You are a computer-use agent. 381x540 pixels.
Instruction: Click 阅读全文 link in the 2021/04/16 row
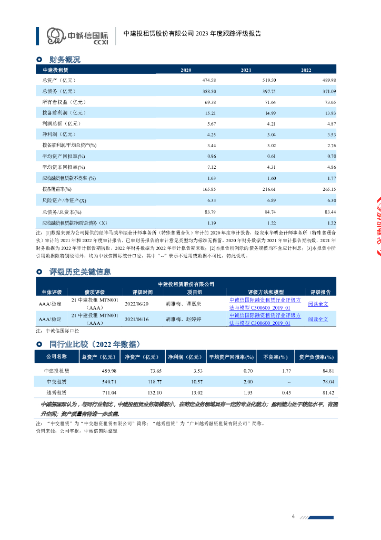pyautogui.click(x=318, y=319)
